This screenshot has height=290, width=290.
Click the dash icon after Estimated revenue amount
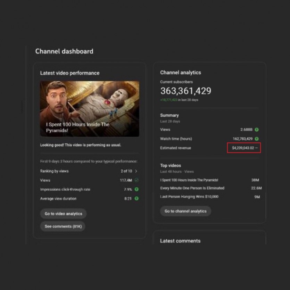[x=257, y=148]
